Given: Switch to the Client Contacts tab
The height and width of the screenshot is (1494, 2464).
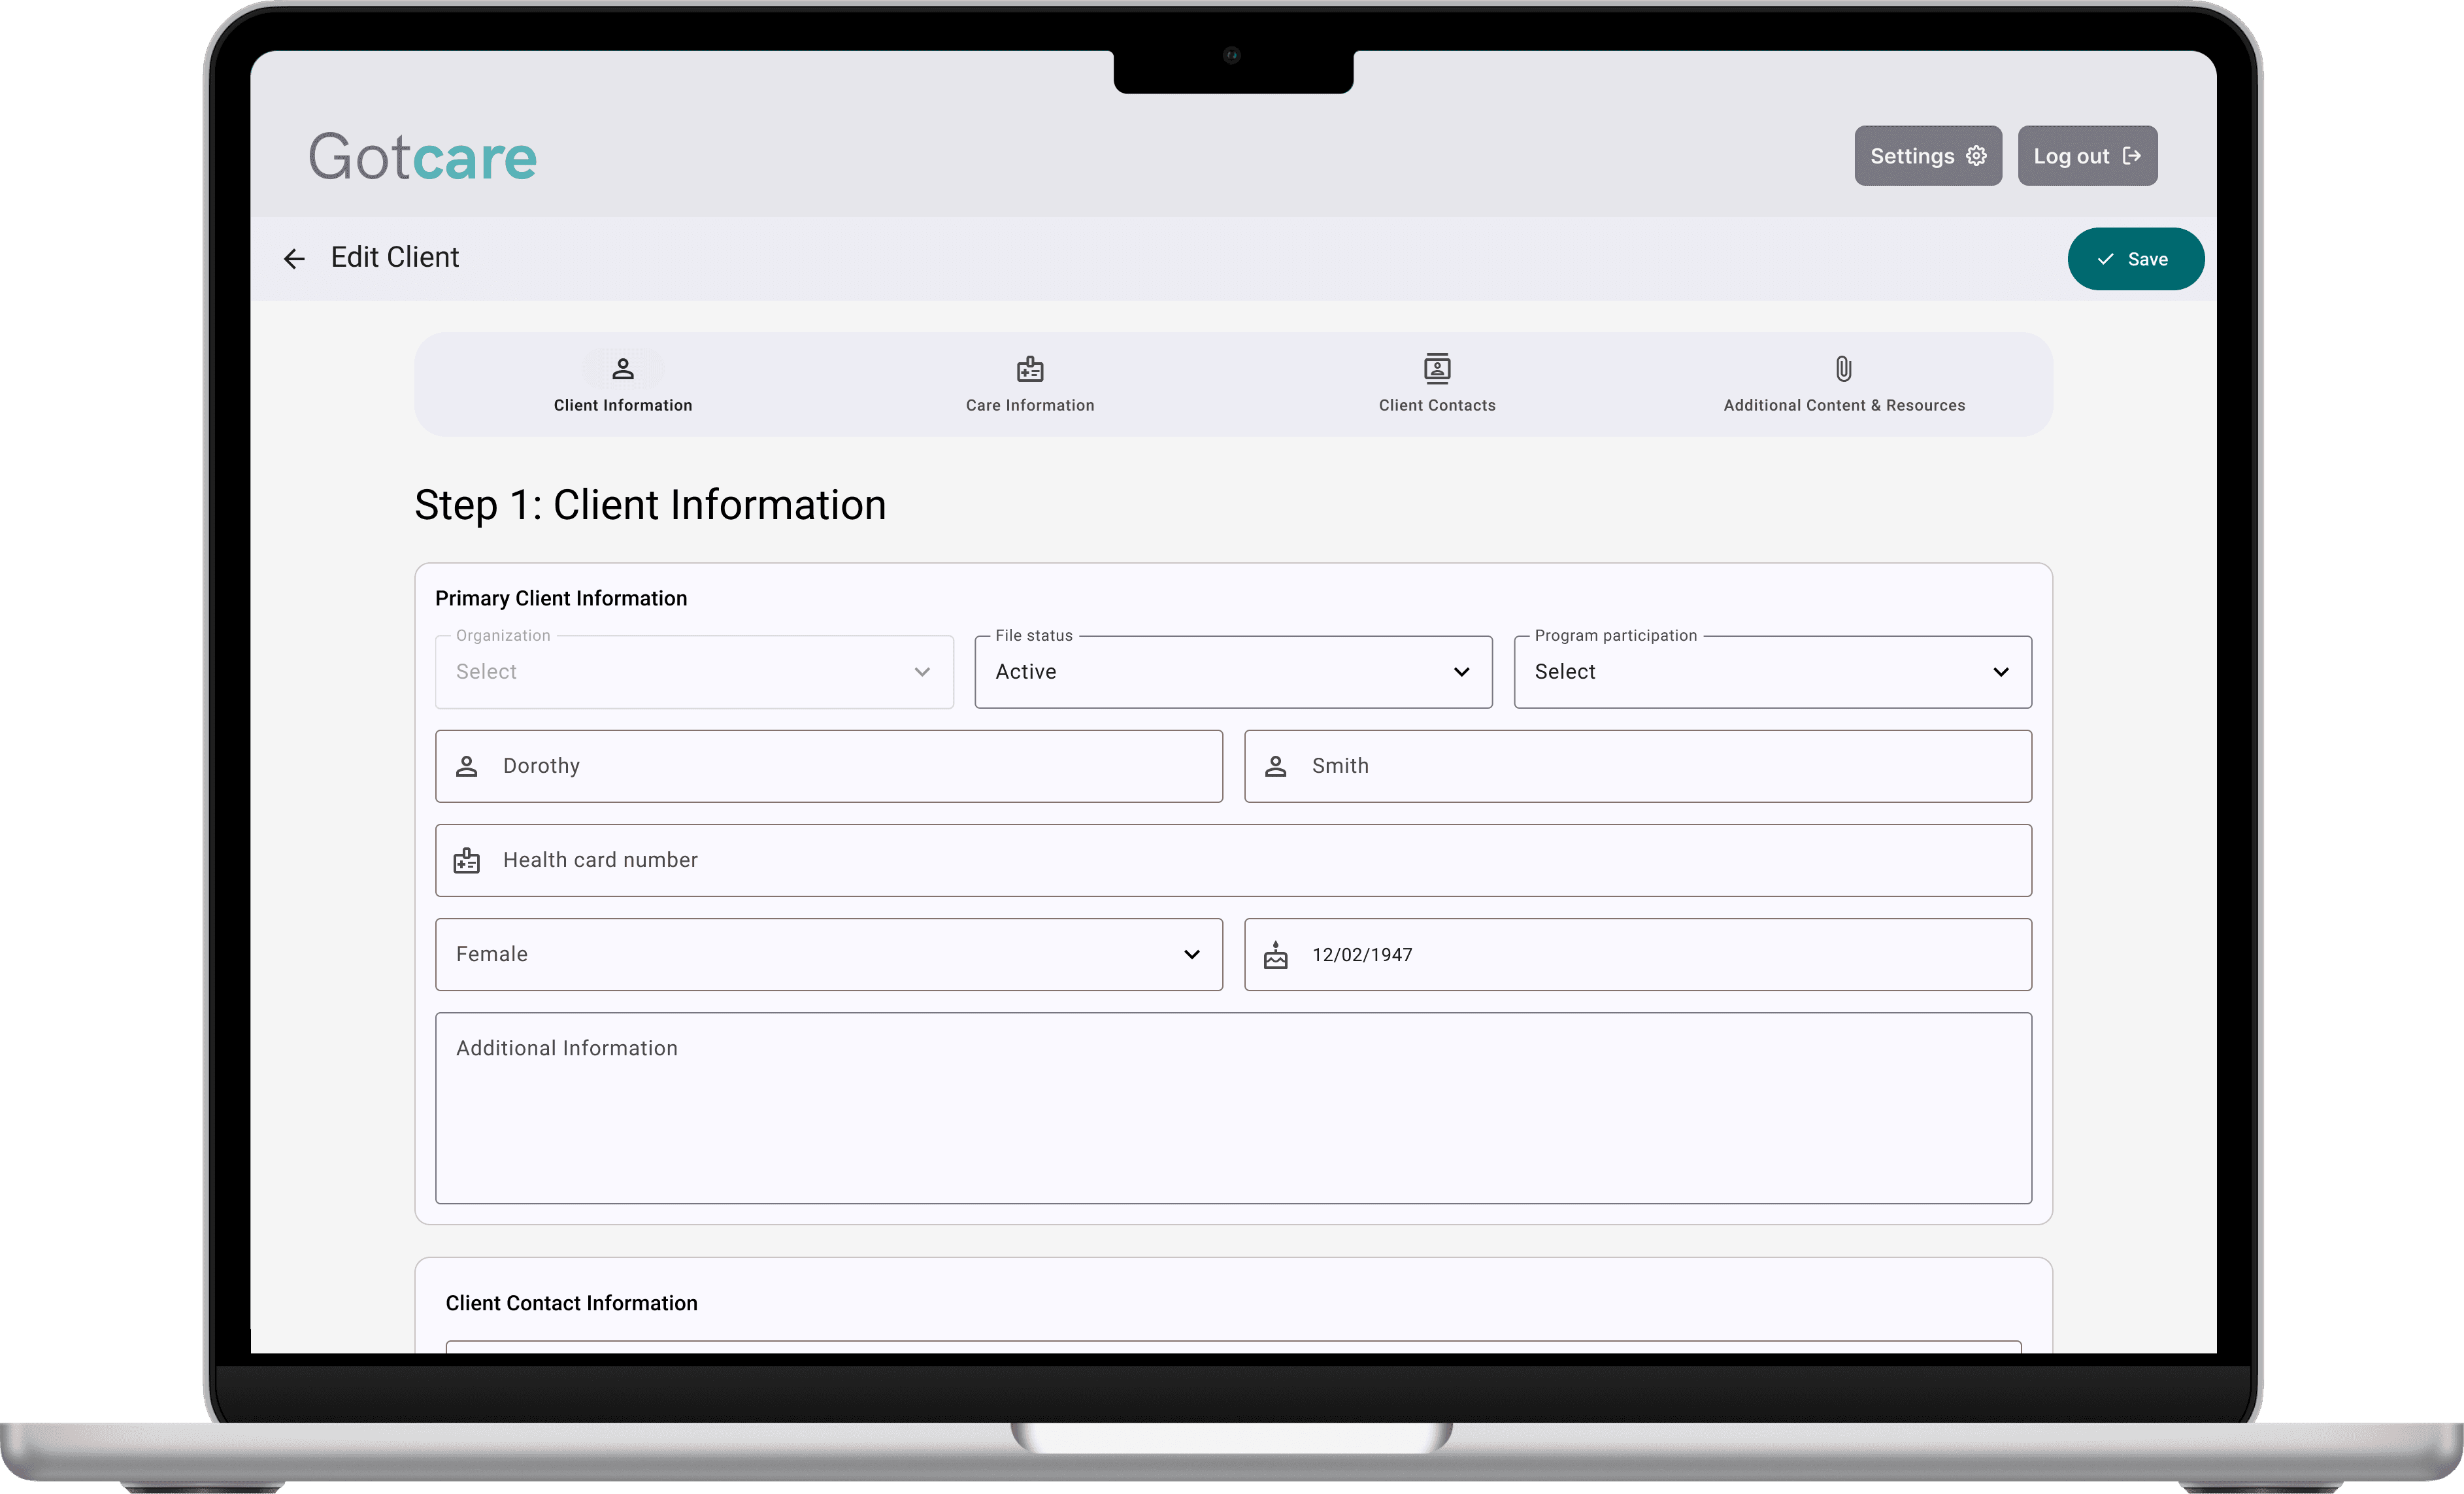Looking at the screenshot, I should pyautogui.click(x=1437, y=384).
